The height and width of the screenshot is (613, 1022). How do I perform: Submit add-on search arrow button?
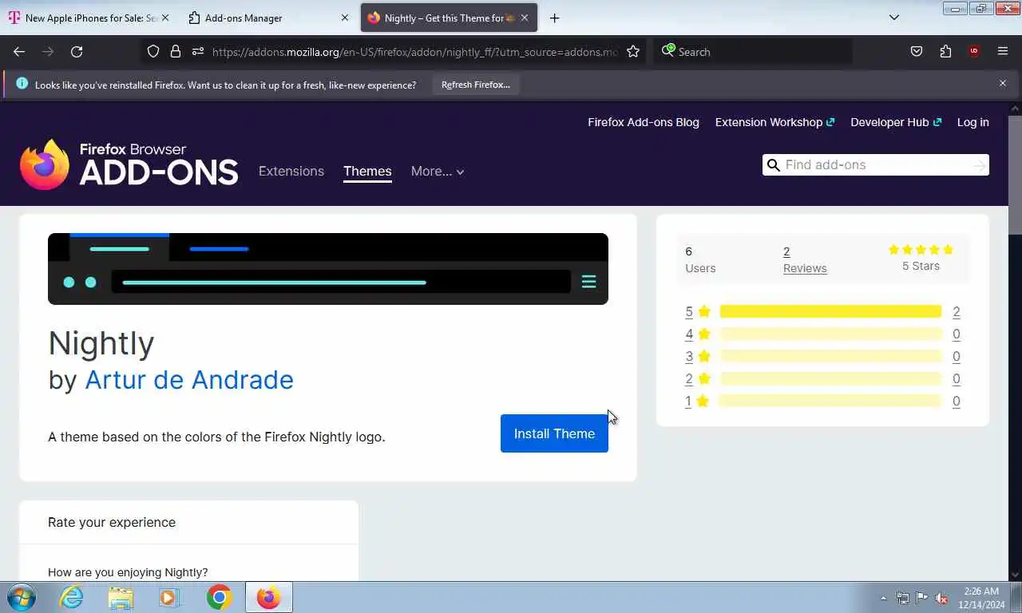point(979,165)
